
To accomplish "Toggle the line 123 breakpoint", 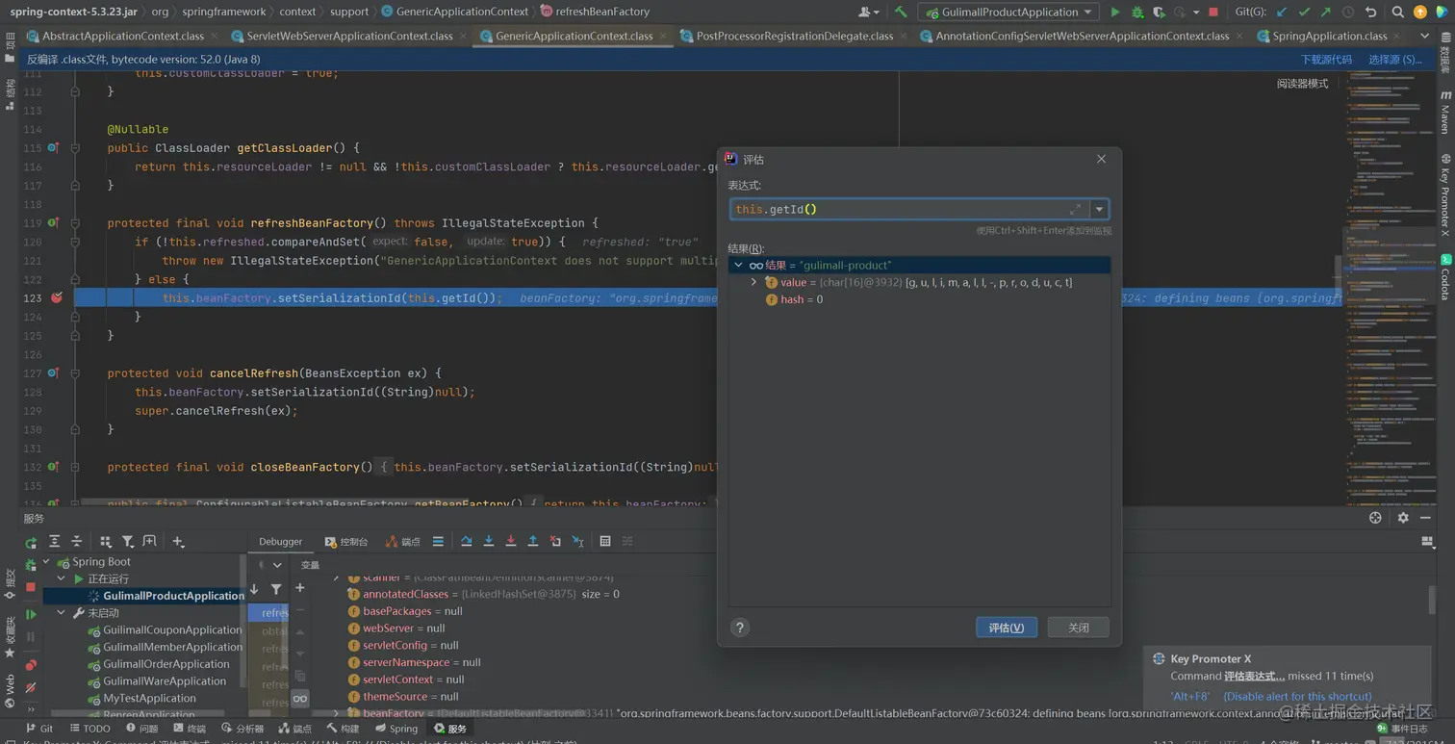I will [x=57, y=298].
